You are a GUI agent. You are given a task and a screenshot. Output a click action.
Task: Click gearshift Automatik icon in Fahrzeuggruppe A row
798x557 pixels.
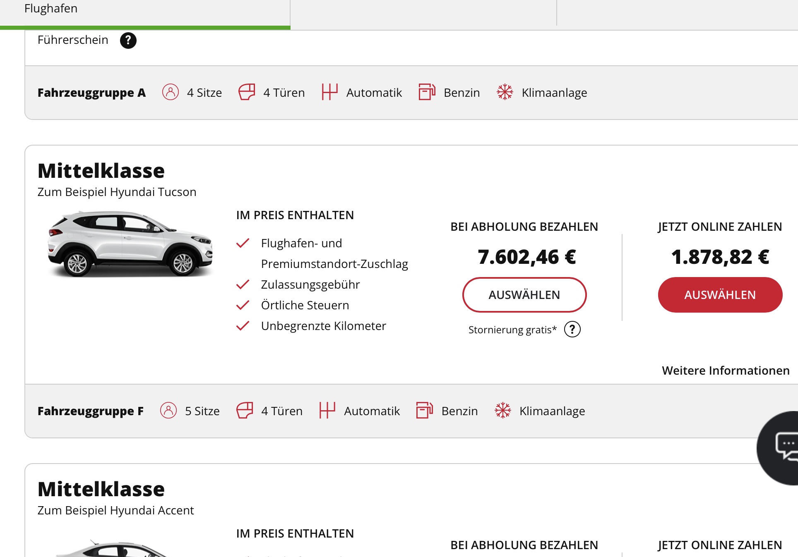click(x=329, y=92)
